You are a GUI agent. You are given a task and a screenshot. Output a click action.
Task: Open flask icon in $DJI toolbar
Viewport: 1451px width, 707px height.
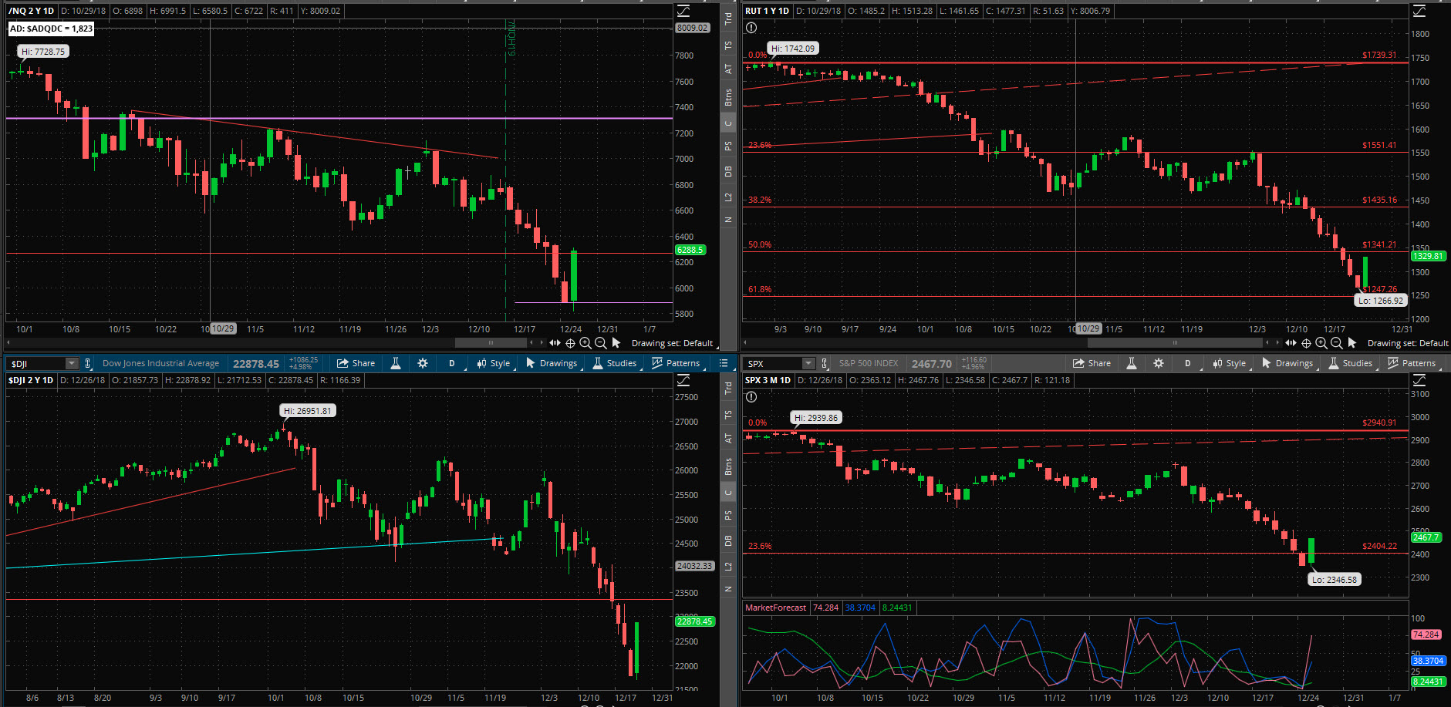click(396, 363)
